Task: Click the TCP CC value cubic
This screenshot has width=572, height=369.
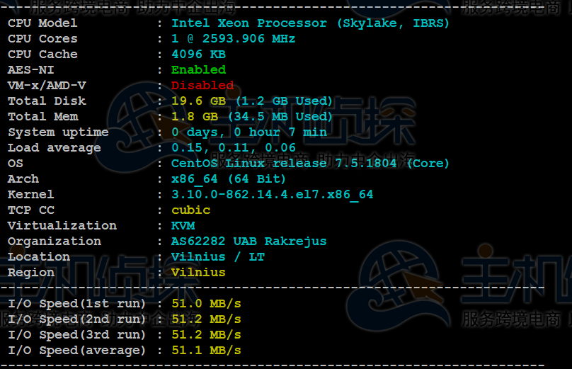Action: [x=191, y=210]
